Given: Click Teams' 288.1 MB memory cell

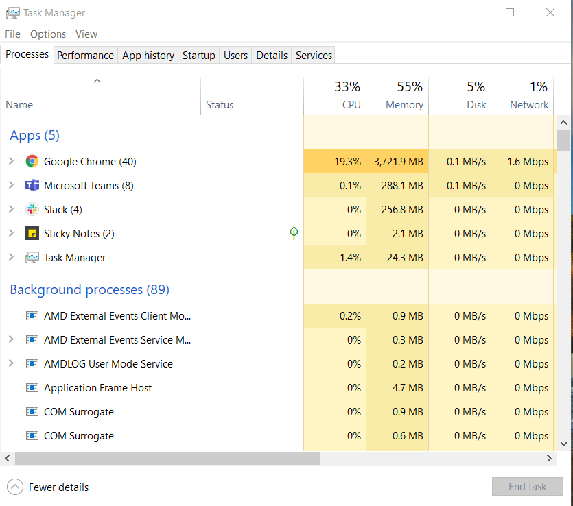Looking at the screenshot, I should 397,185.
